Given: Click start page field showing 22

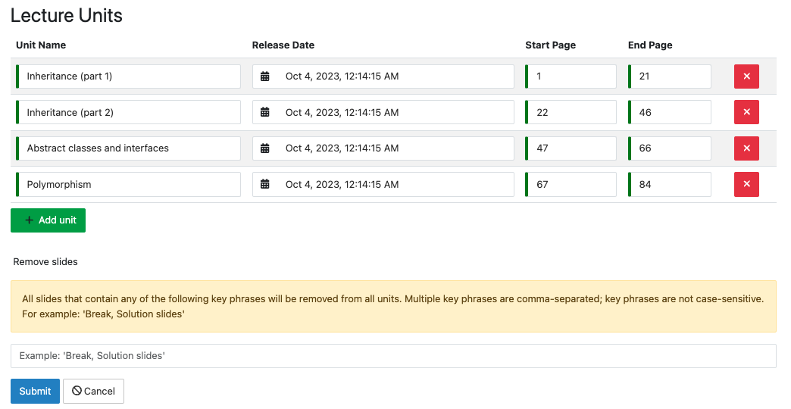Looking at the screenshot, I should click(x=572, y=112).
